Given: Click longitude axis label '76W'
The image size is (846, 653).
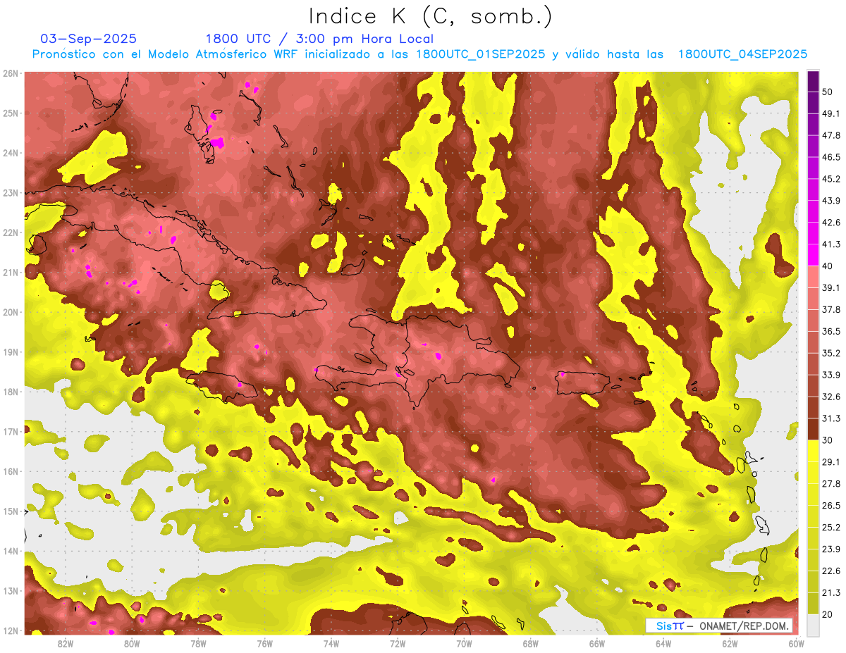Looking at the screenshot, I should tap(264, 643).
